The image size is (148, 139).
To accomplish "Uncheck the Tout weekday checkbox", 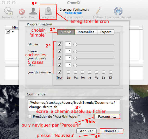I will pos(59,72).
